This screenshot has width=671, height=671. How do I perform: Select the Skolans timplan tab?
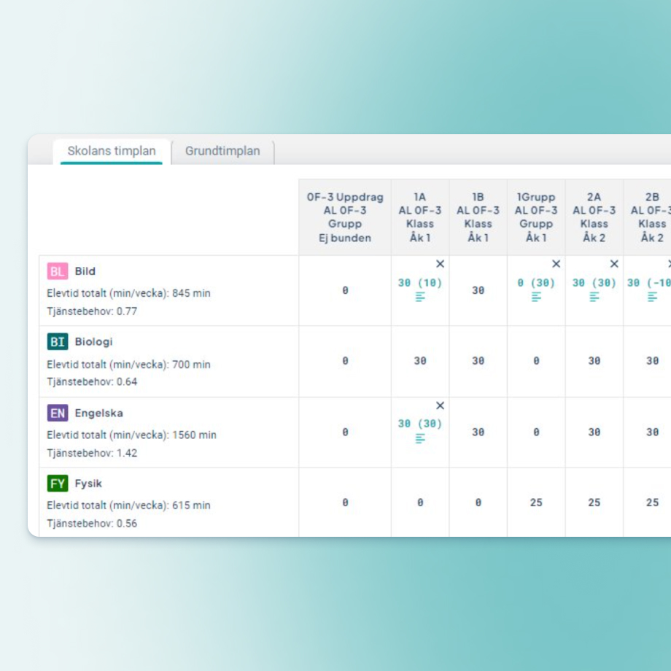point(112,152)
